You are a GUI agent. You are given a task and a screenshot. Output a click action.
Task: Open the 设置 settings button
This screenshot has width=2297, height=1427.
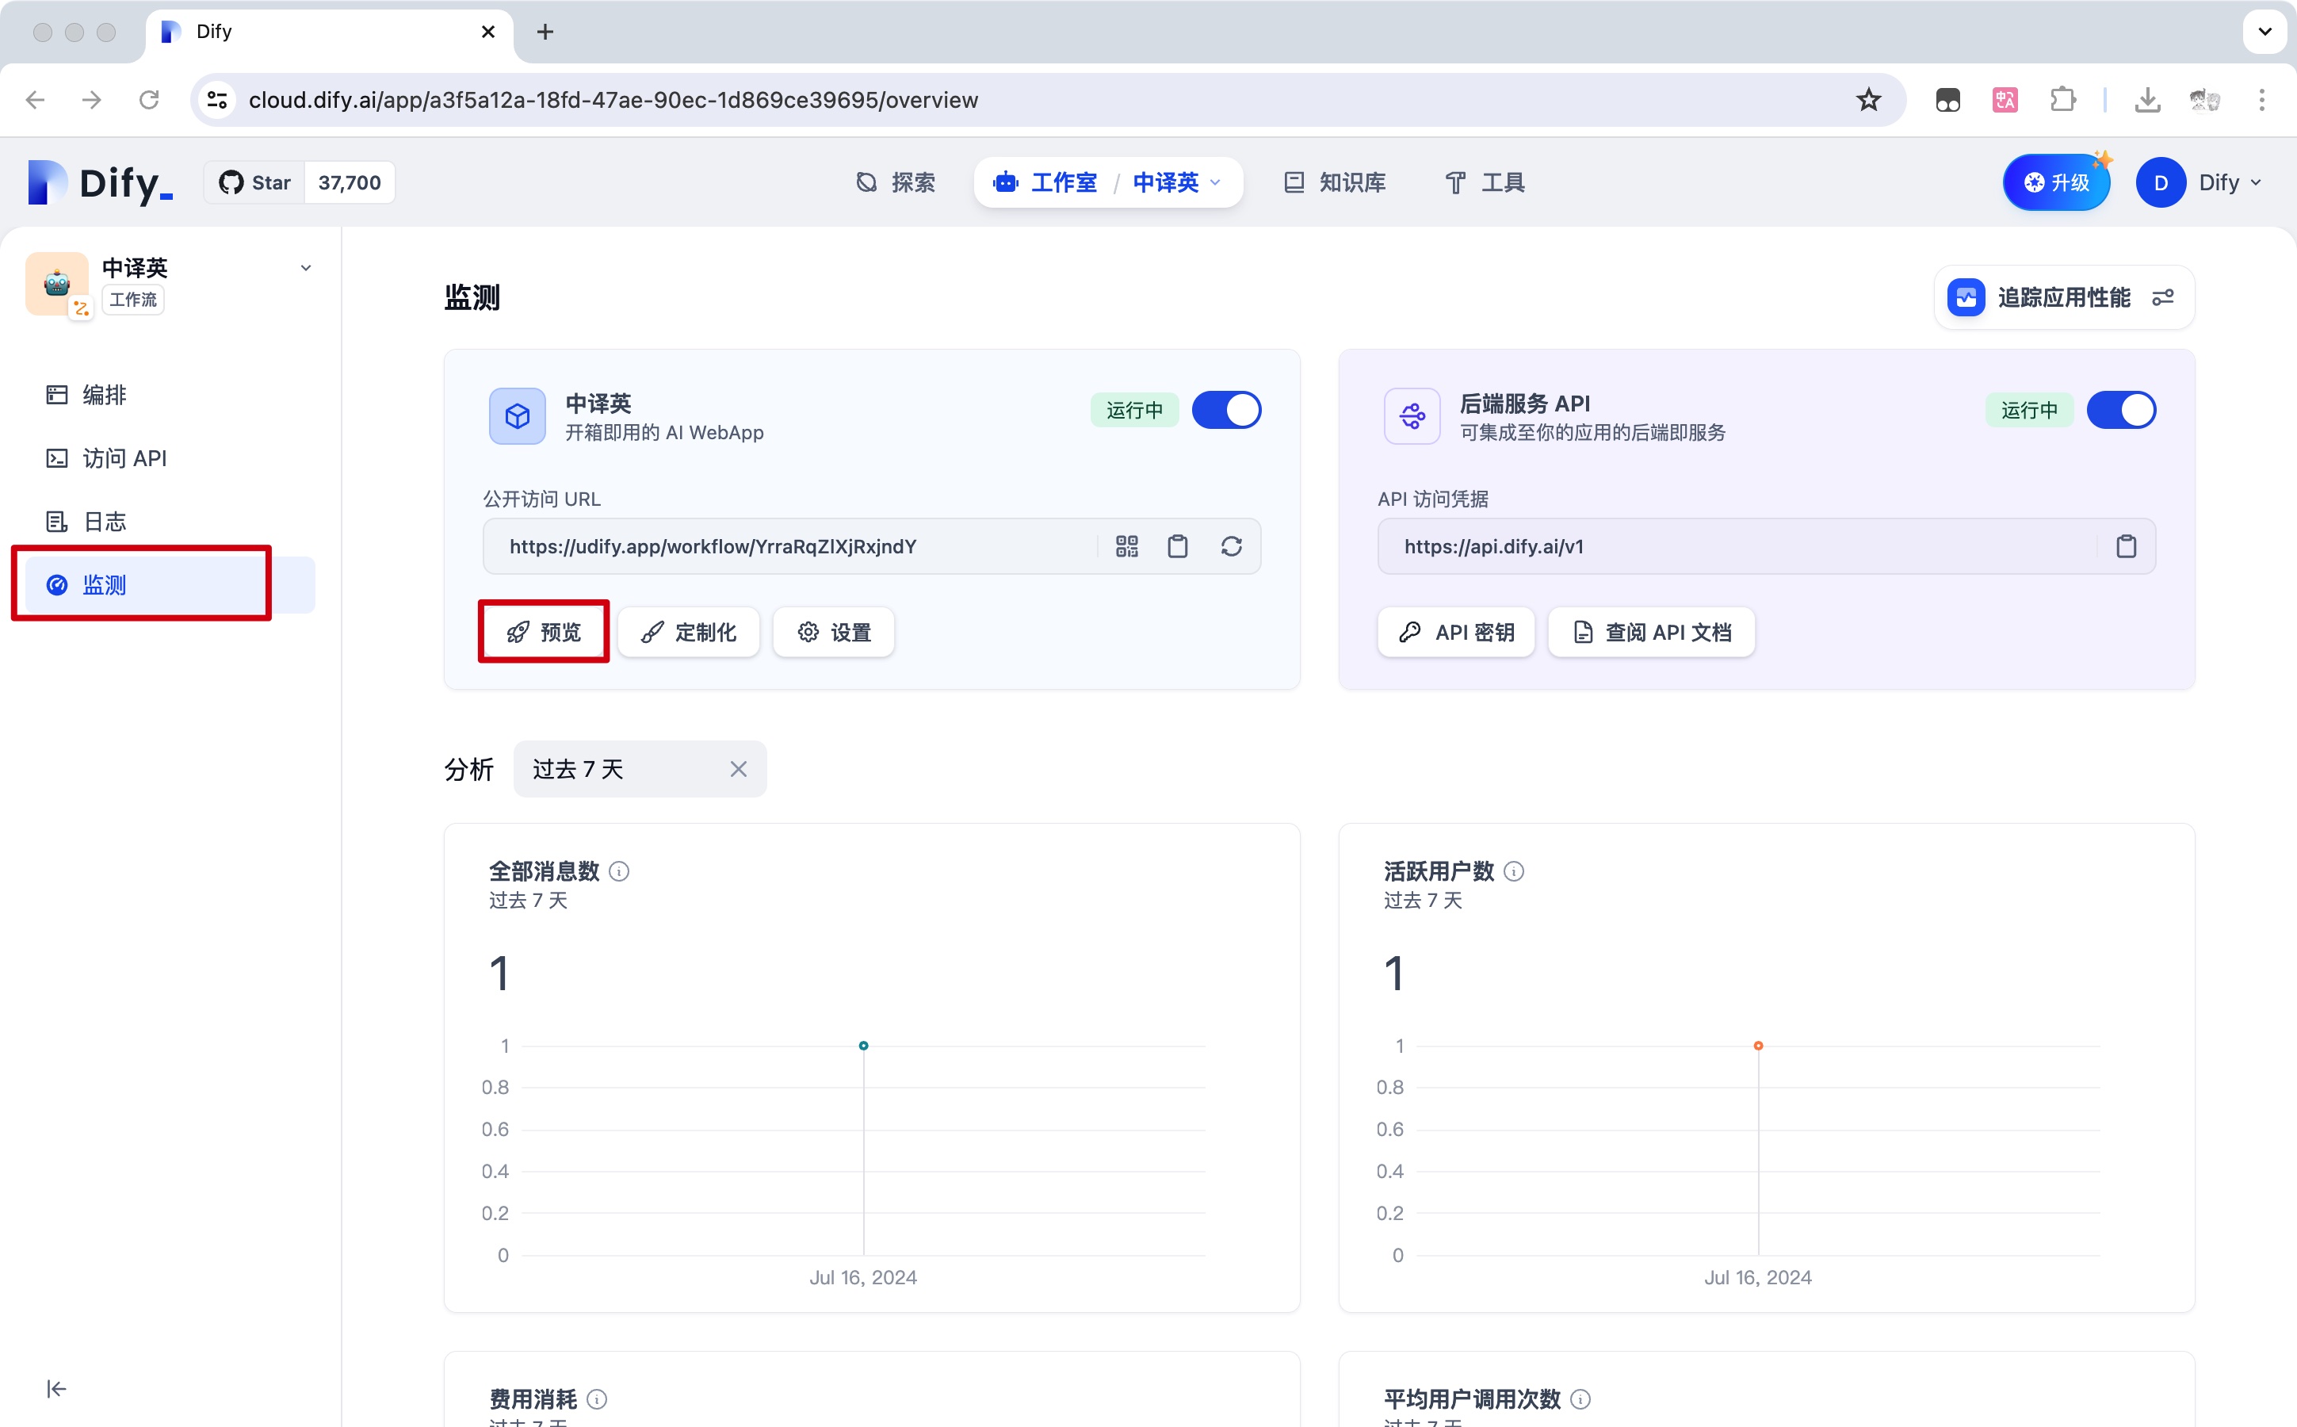click(x=833, y=633)
